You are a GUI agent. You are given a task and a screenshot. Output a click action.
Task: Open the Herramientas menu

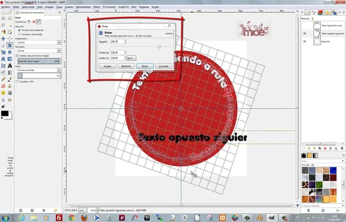tap(83, 7)
